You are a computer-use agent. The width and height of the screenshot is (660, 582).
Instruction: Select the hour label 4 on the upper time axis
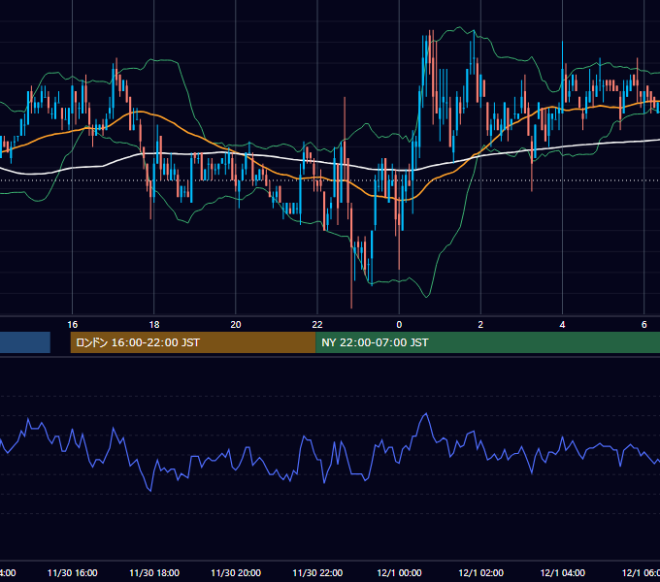click(x=562, y=324)
